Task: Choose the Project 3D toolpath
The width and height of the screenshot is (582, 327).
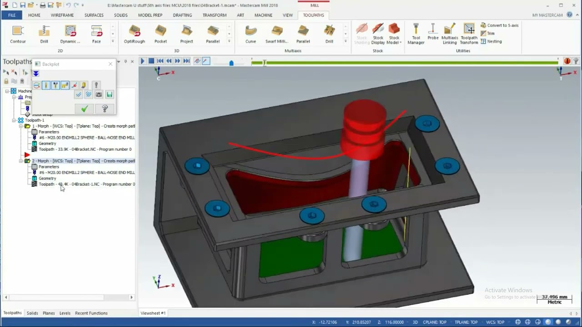Action: 186,35
